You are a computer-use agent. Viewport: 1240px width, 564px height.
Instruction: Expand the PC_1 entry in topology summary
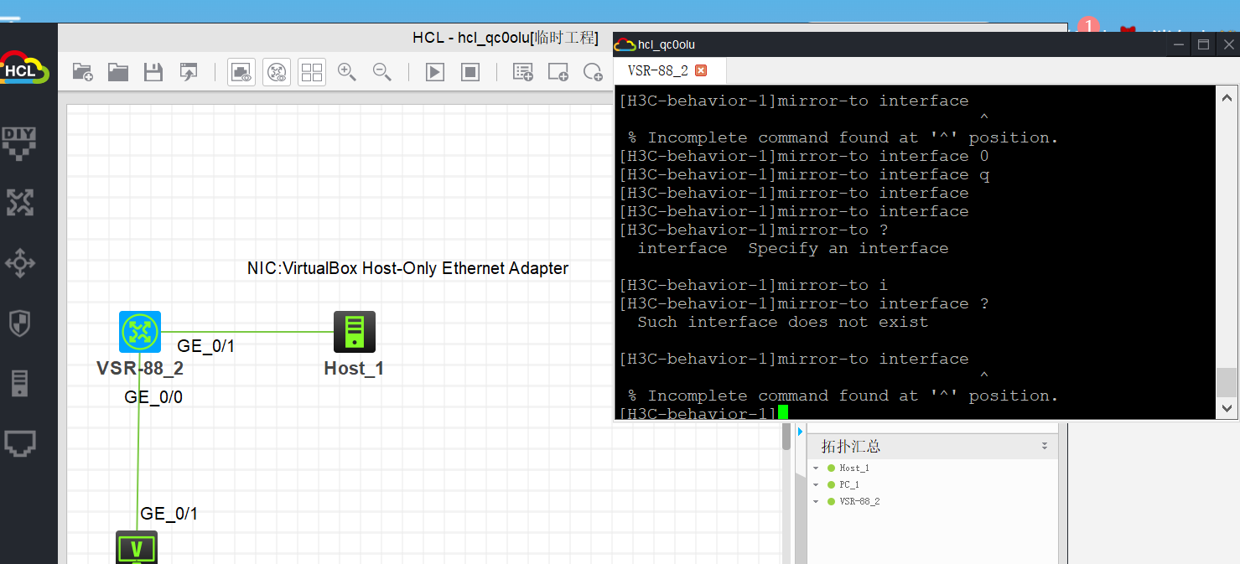pyautogui.click(x=816, y=484)
